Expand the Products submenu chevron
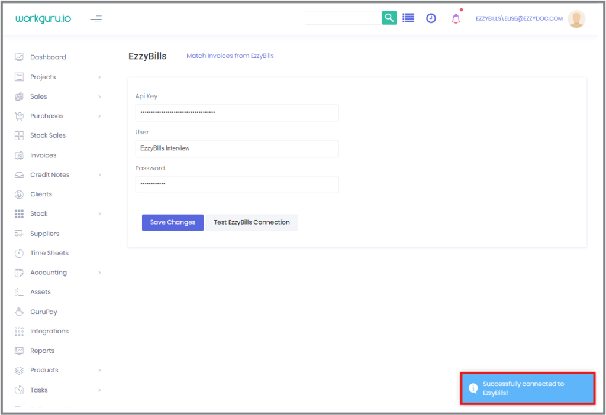Viewport: 606px width, 415px height. pyautogui.click(x=99, y=370)
